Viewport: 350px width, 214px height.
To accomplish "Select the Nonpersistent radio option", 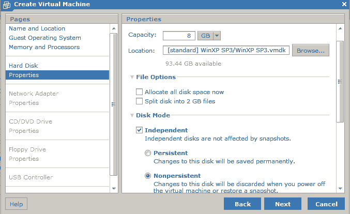I will coord(148,176).
